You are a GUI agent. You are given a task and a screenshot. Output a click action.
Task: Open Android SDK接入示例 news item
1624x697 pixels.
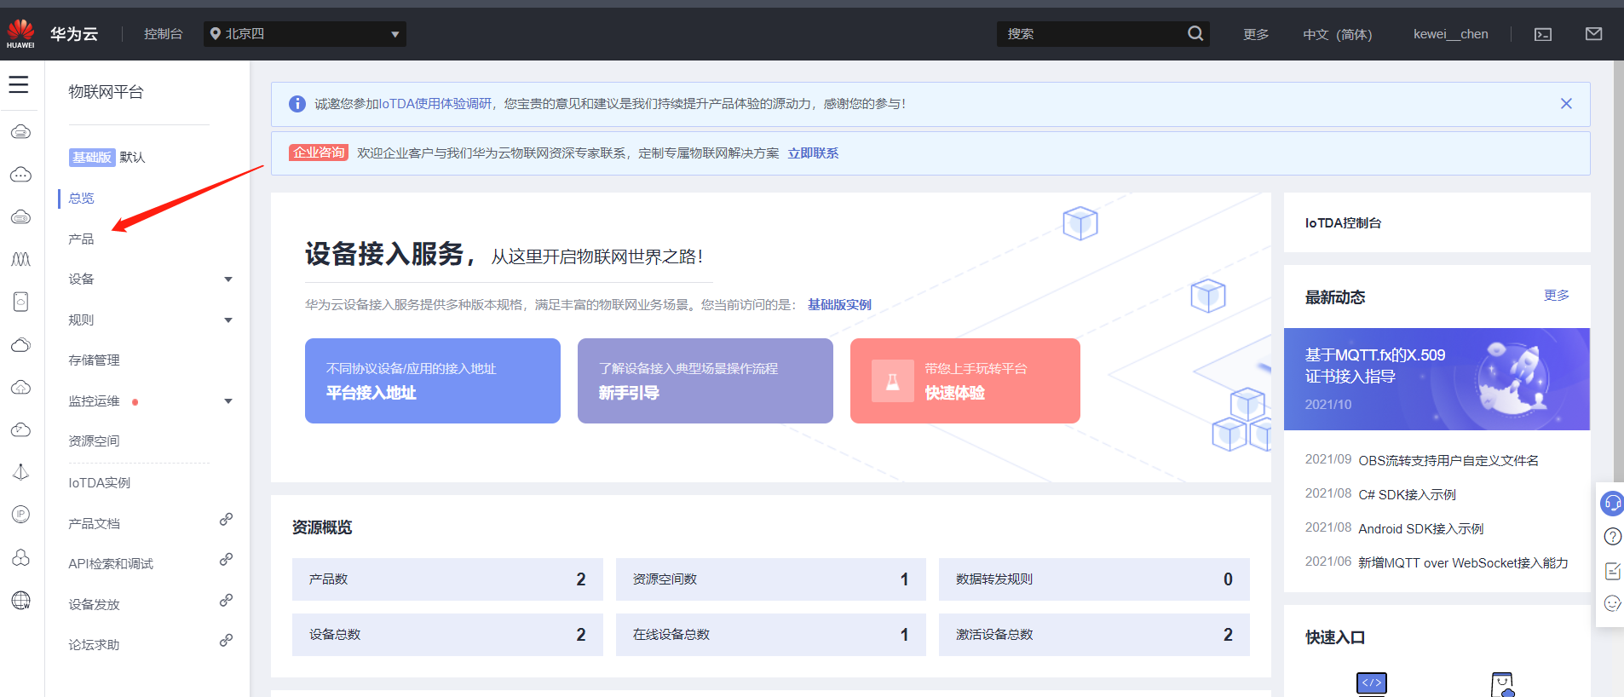click(x=1420, y=529)
